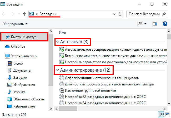Image resolution: width=171 pixels, height=118 pixels.
Task: Click the window title bar icon
Action: pyautogui.click(x=3, y=4)
